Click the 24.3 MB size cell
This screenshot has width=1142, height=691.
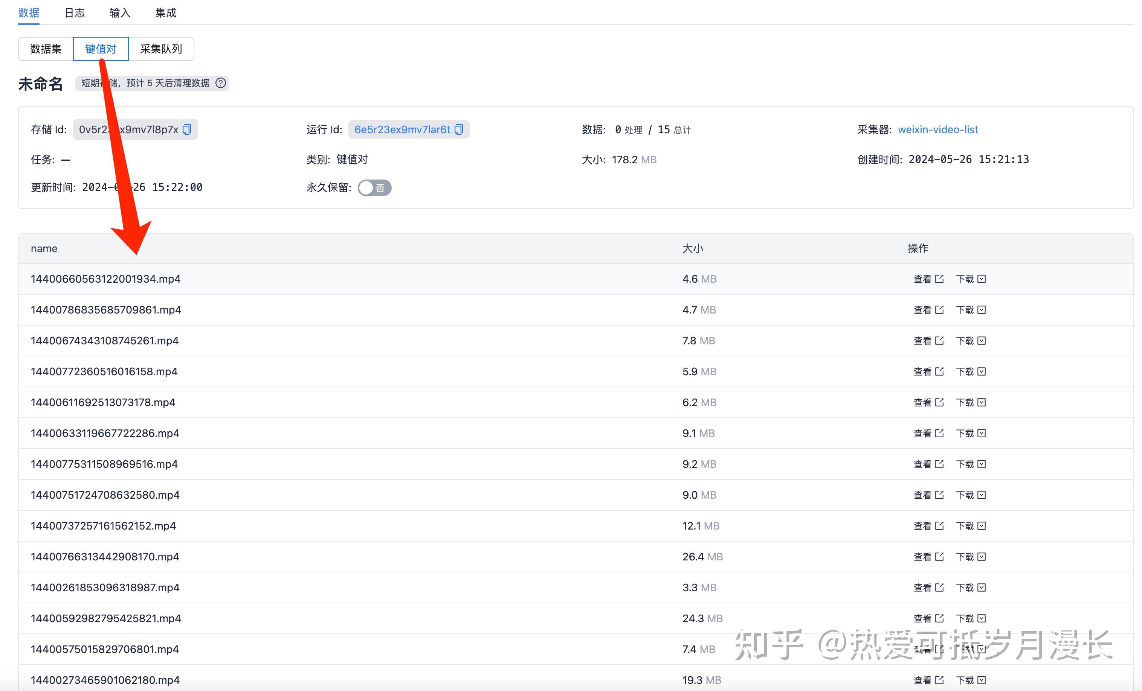702,619
